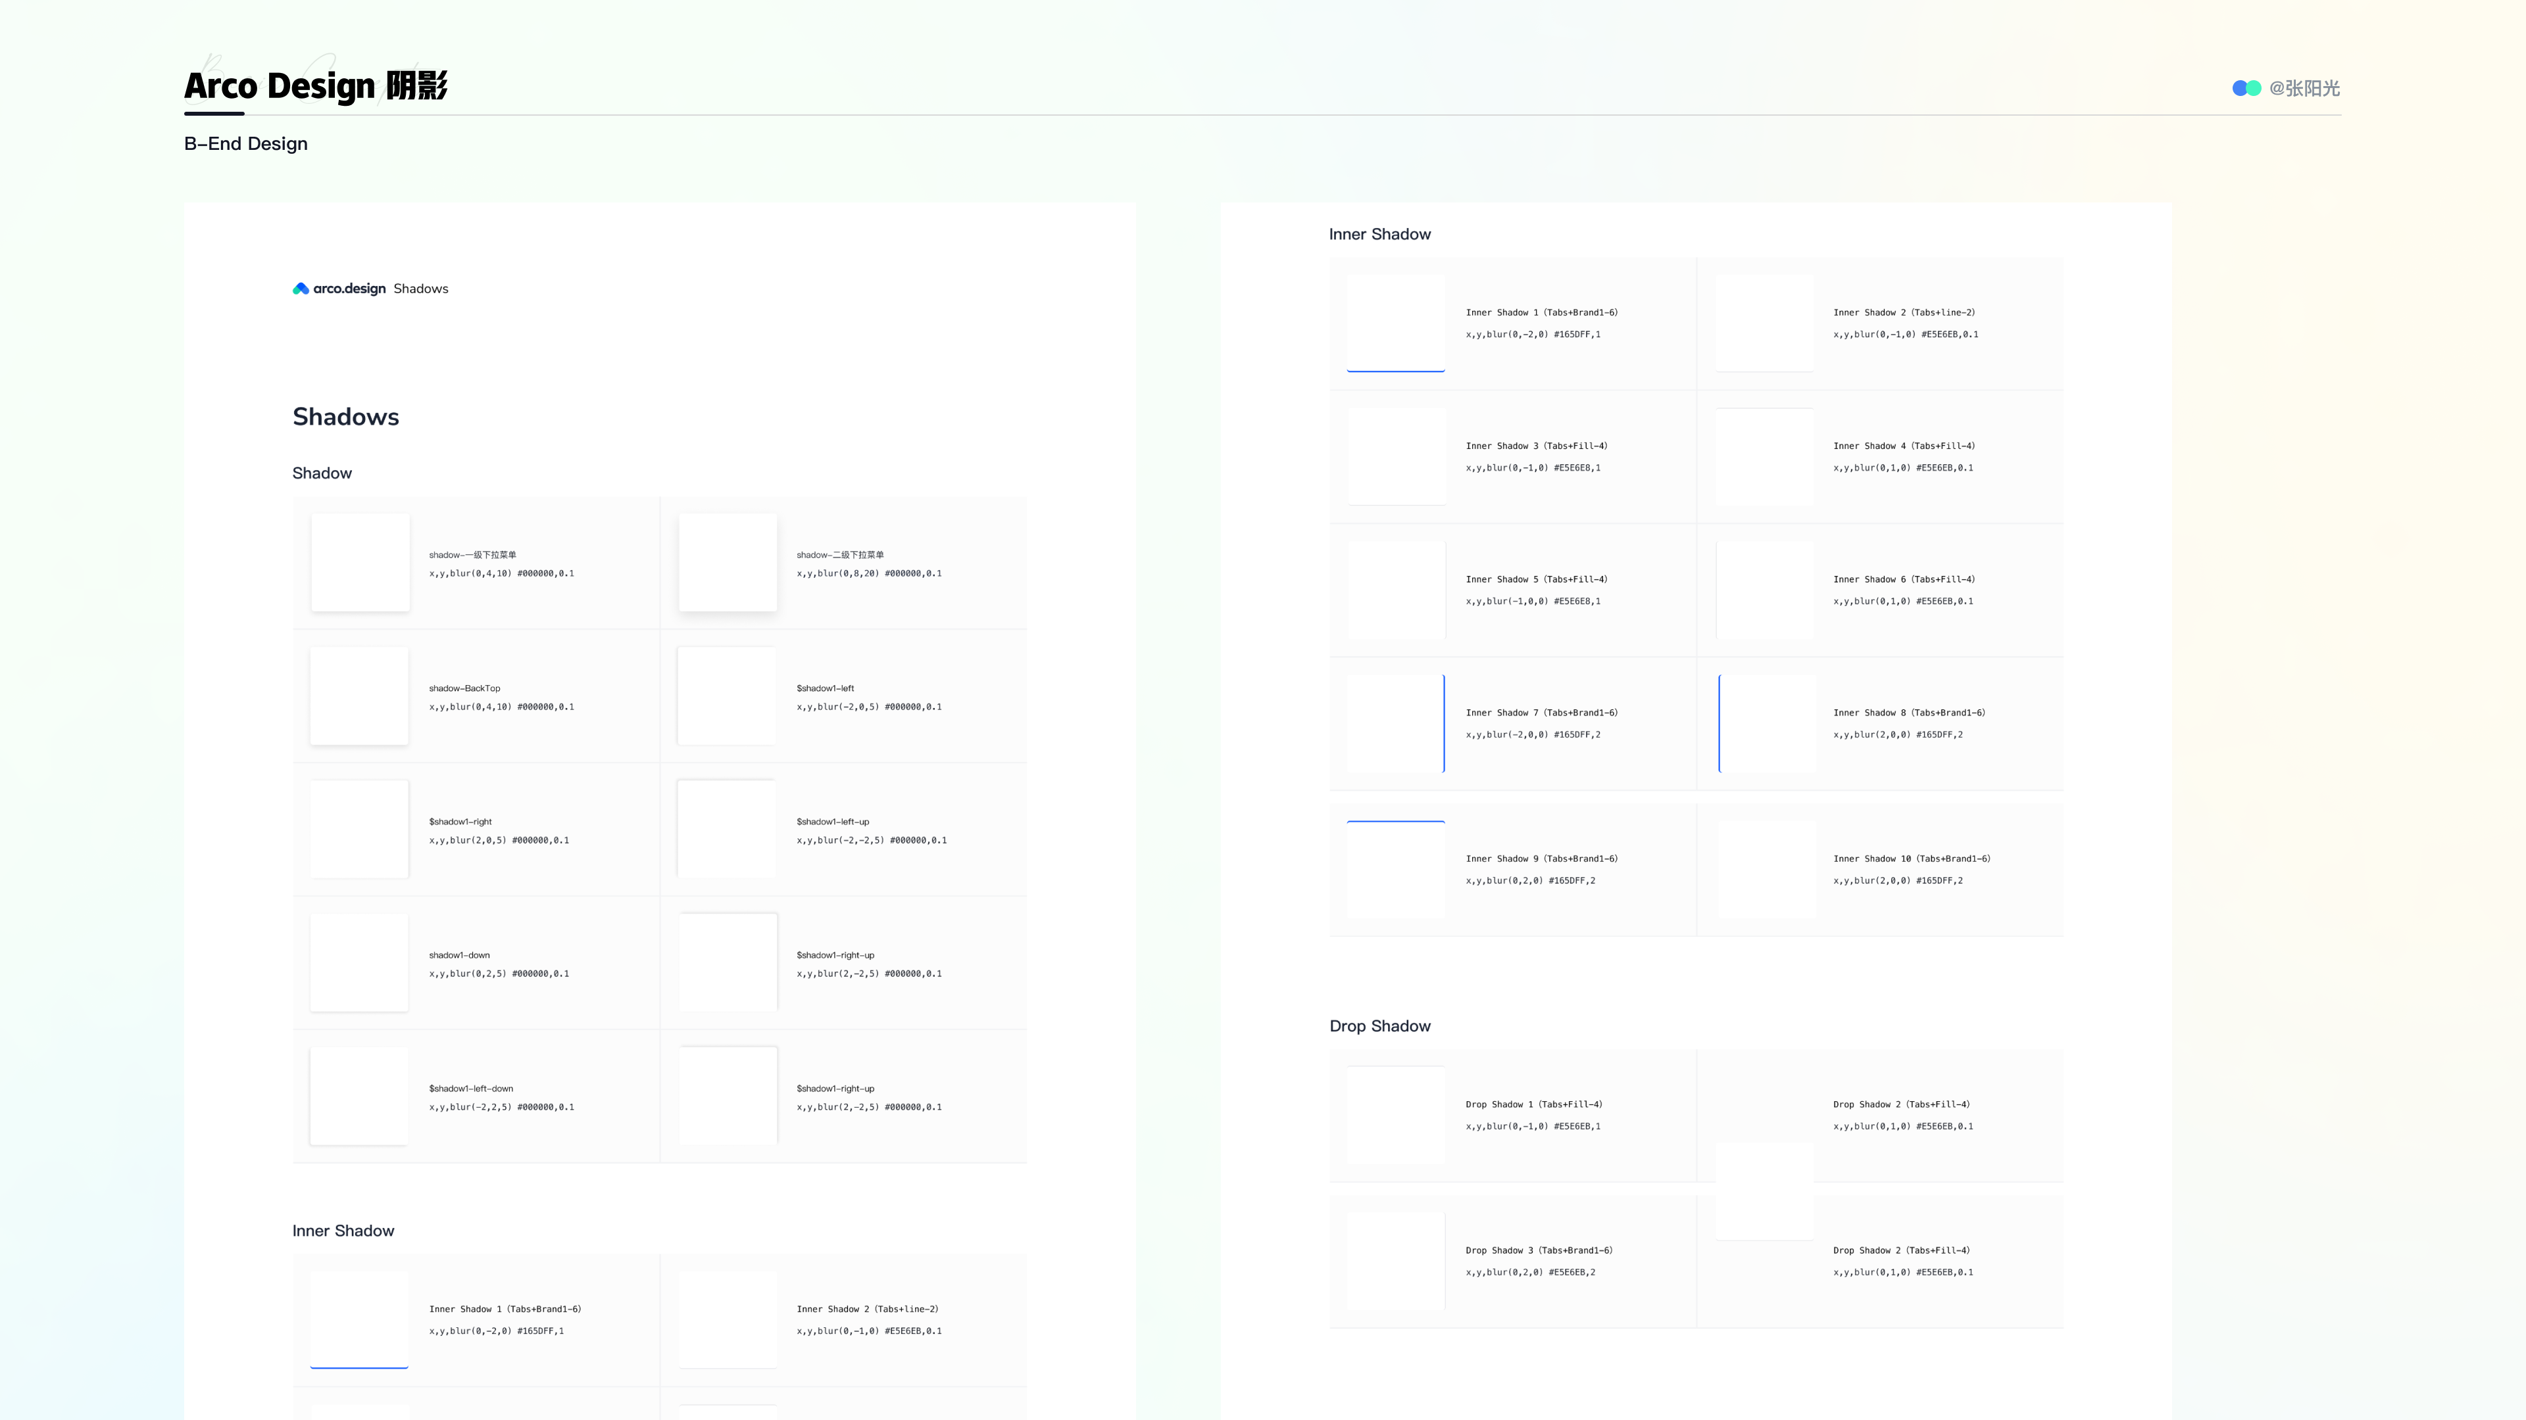Click the Drop Shadow 1 preview square
Image resolution: width=2526 pixels, height=1420 pixels.
coord(1395,1114)
